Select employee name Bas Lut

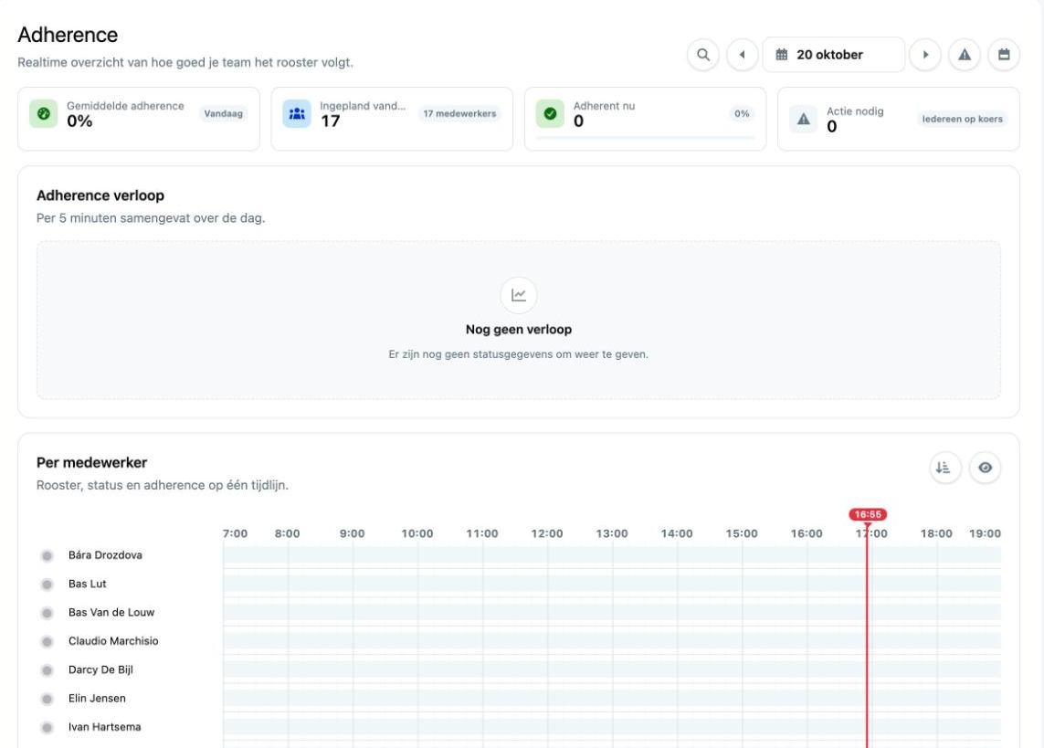[87, 584]
